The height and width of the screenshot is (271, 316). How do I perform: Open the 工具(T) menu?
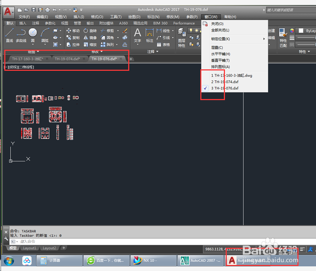(116, 17)
